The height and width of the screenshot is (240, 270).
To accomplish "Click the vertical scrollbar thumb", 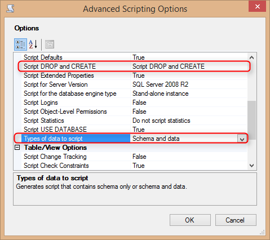I will pos(252,120).
